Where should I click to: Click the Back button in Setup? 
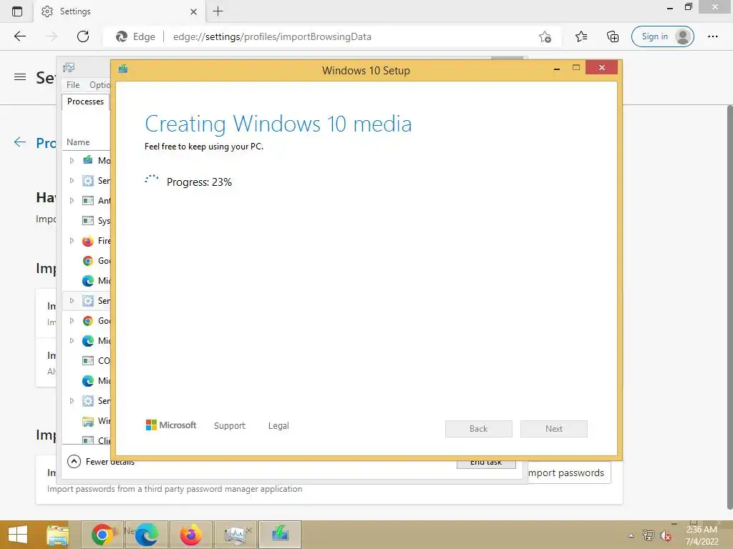pos(479,429)
